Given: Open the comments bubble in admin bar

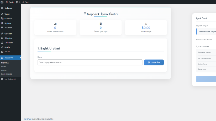Looking at the screenshot, I should coord(17,2).
